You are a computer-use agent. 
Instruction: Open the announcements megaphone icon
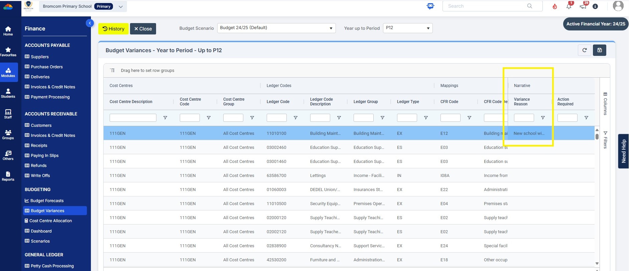583,6
